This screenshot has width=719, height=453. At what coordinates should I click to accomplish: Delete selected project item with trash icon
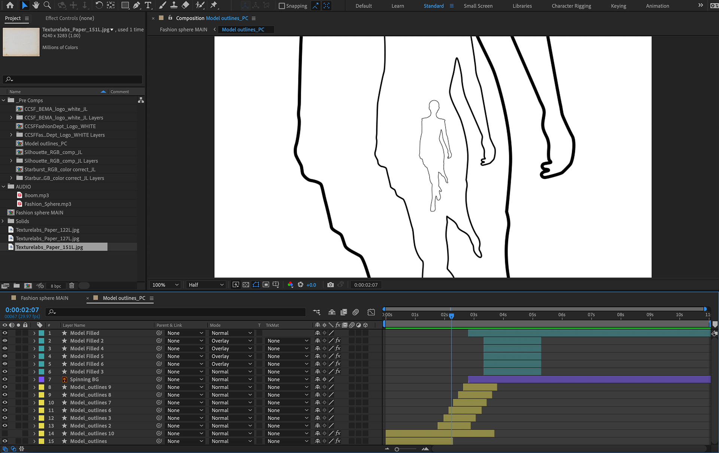pos(72,286)
